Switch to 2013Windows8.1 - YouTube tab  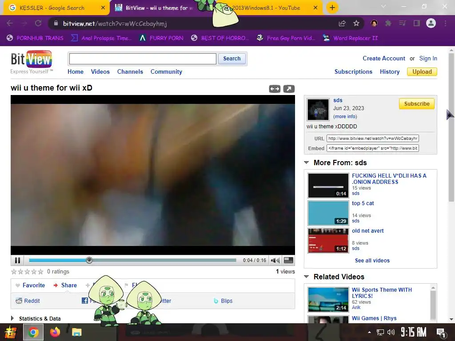tap(266, 8)
